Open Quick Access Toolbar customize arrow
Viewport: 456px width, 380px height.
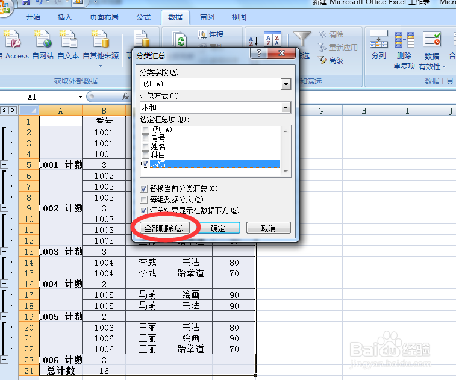coord(96,2)
